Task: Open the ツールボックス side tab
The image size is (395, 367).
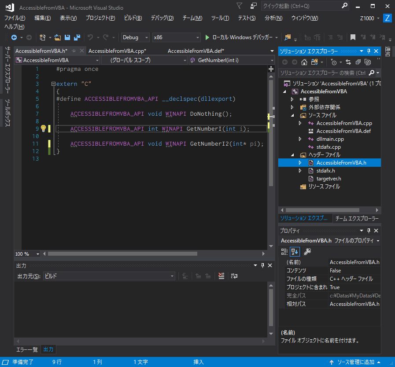Action: 7,113
